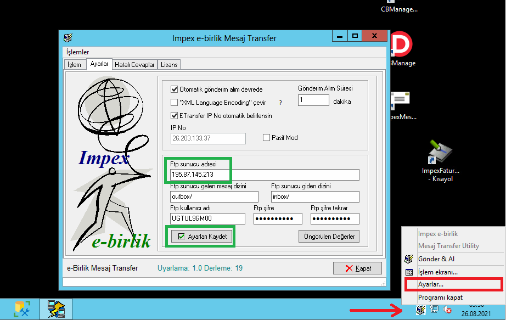Select the Ayarlar tab

(x=99, y=64)
